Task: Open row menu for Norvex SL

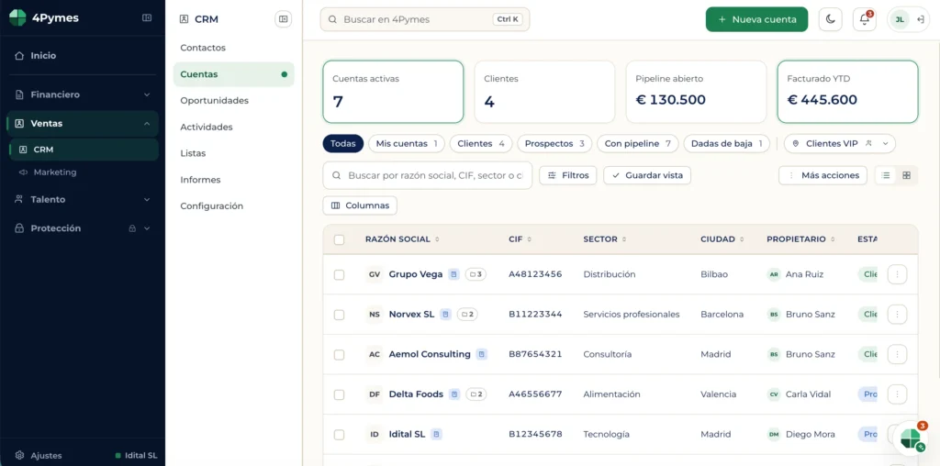Action: click(897, 314)
